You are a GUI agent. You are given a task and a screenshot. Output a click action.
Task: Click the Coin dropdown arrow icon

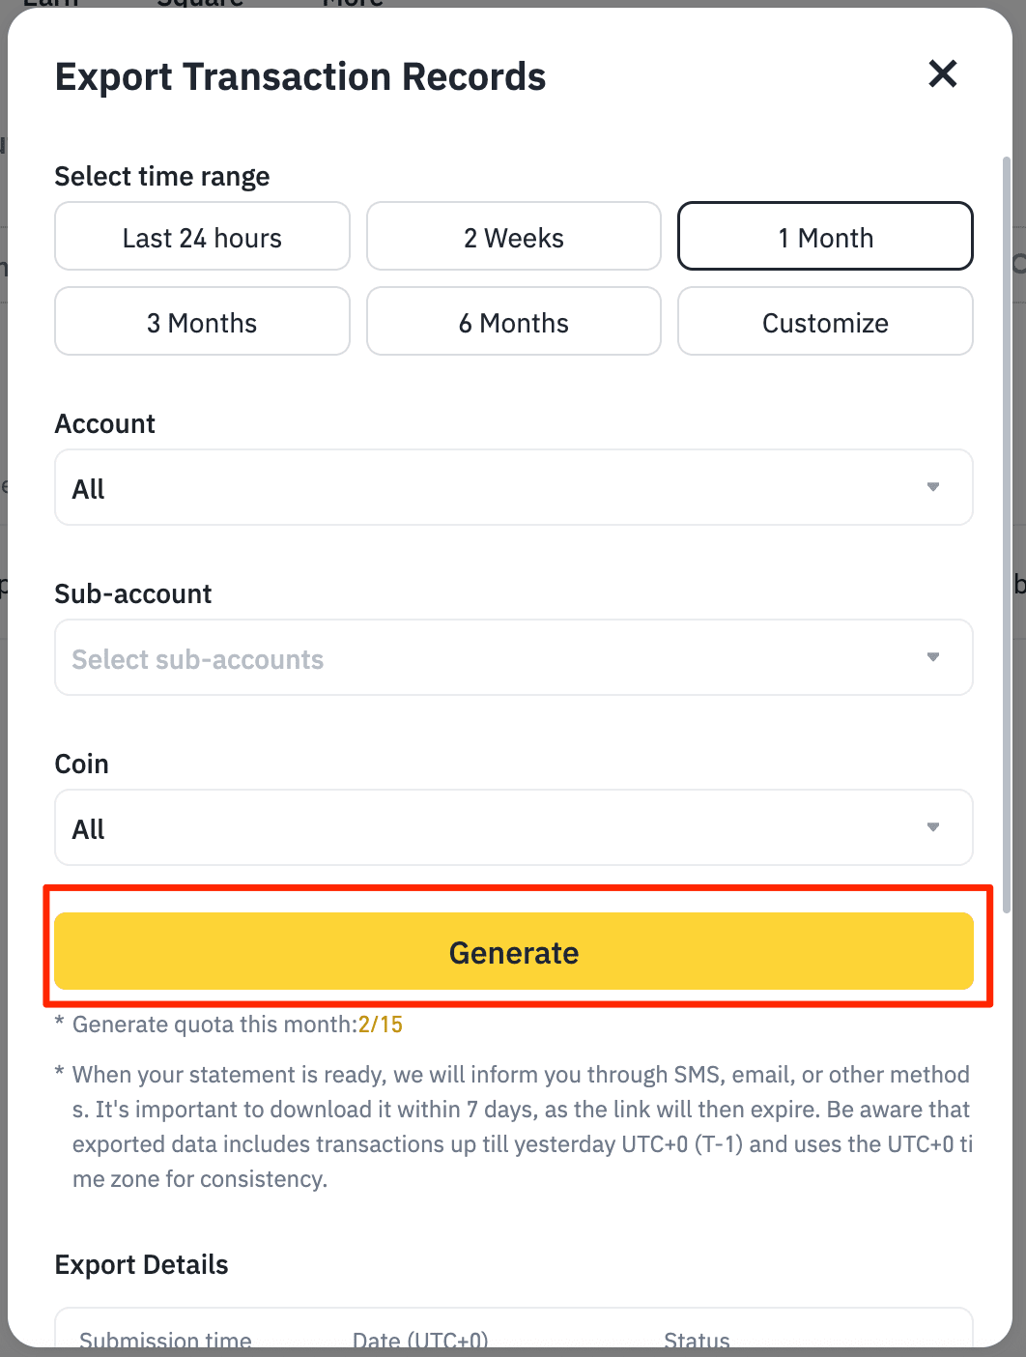point(933,827)
